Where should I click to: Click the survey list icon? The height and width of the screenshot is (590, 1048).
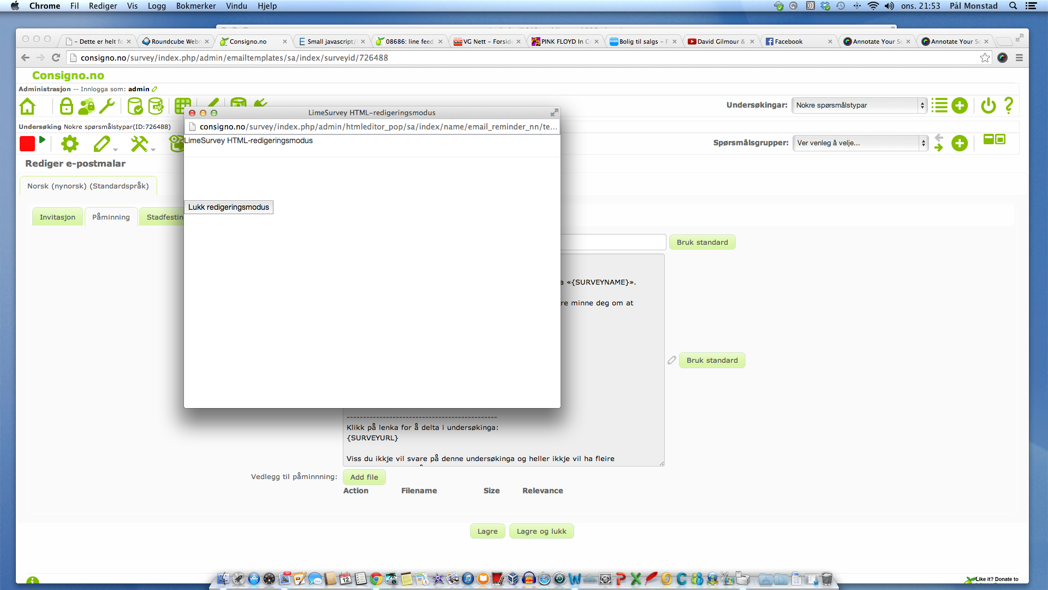pos(939,105)
